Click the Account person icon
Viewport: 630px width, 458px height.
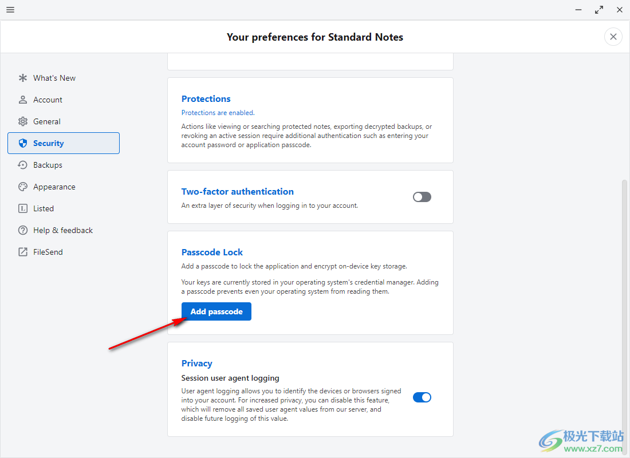(x=23, y=100)
